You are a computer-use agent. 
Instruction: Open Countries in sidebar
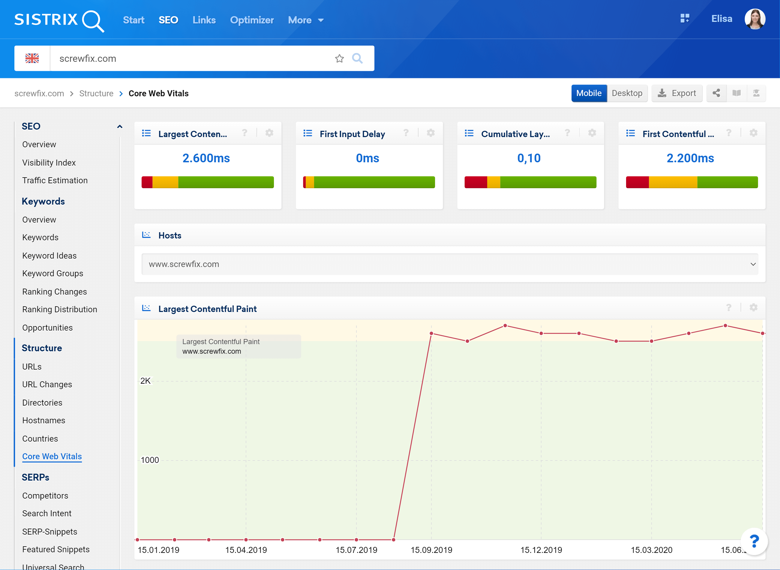pyautogui.click(x=40, y=439)
